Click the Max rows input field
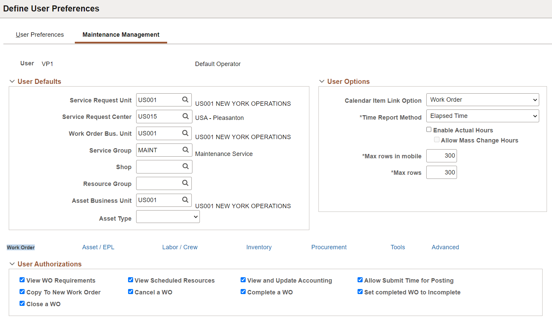This screenshot has height=321, width=552. coord(441,172)
